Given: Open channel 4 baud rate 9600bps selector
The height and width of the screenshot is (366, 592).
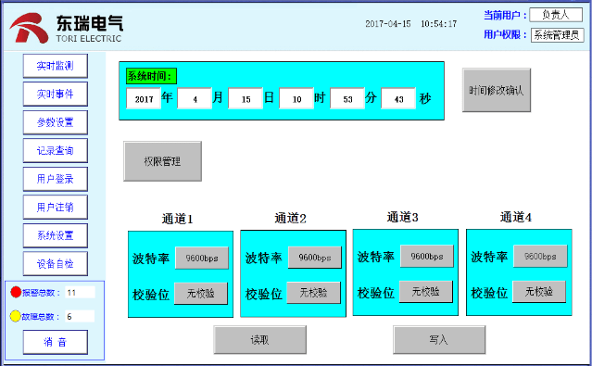Looking at the screenshot, I should (x=540, y=256).
